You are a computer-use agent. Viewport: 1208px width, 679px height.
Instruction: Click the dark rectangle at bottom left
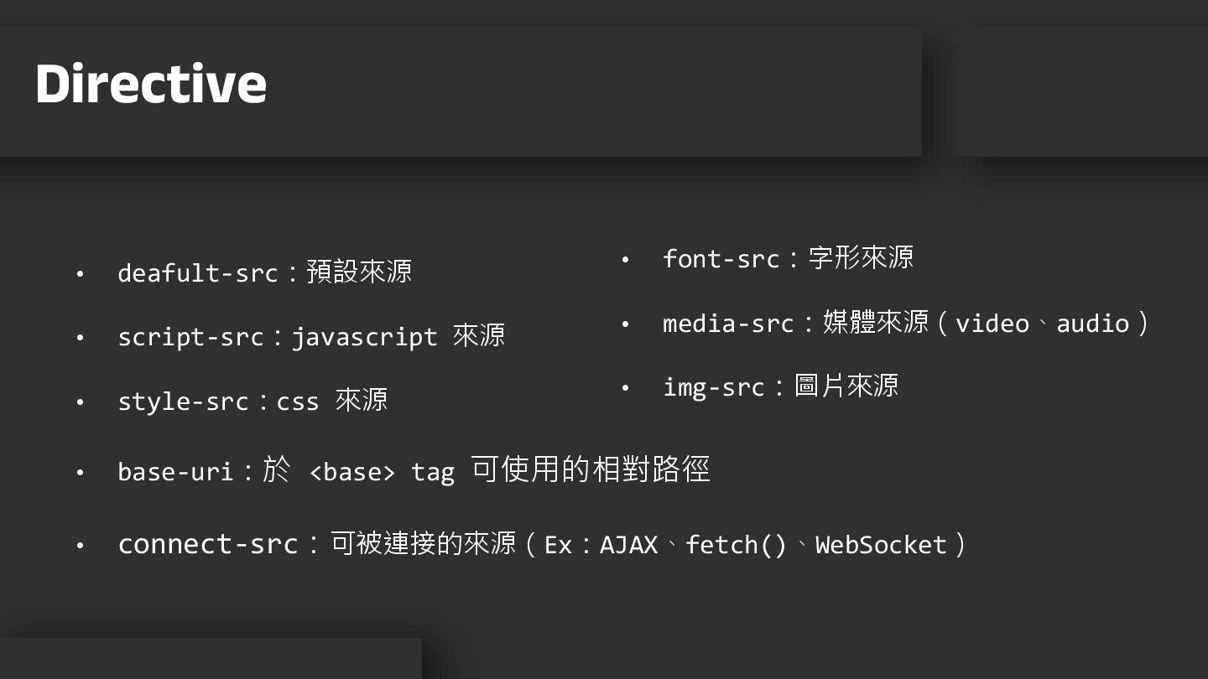210,659
